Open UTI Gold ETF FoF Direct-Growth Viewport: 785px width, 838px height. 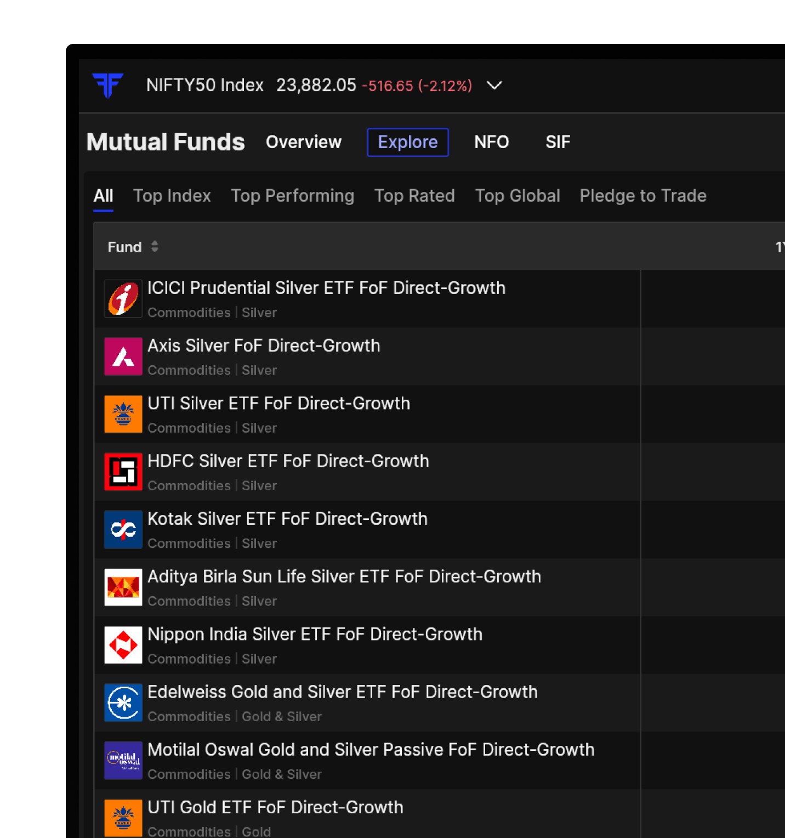coord(276,807)
